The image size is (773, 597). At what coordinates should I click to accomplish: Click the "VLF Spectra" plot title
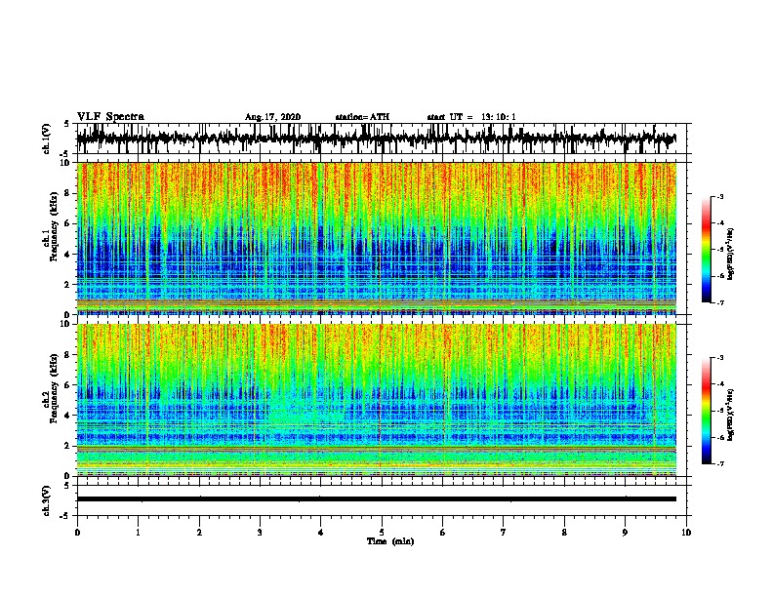click(x=110, y=116)
